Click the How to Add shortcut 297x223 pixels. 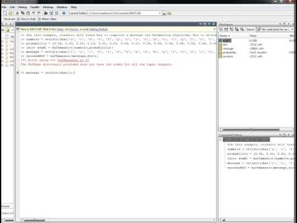tap(27, 19)
